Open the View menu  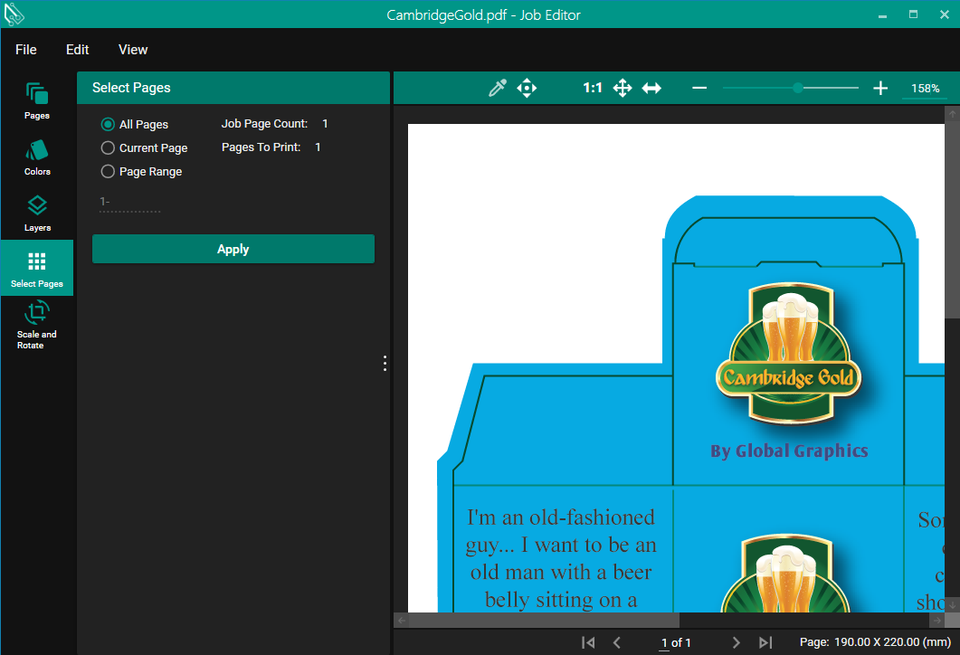133,50
